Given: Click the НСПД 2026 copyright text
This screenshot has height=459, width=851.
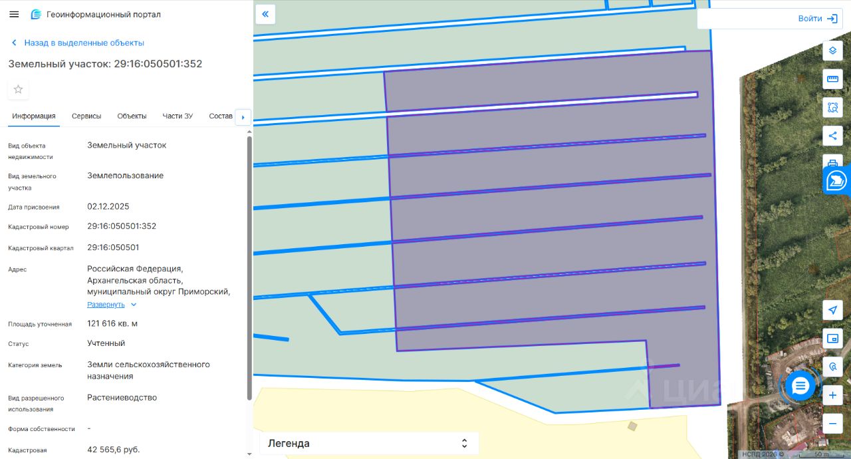Looking at the screenshot, I should 763,454.
